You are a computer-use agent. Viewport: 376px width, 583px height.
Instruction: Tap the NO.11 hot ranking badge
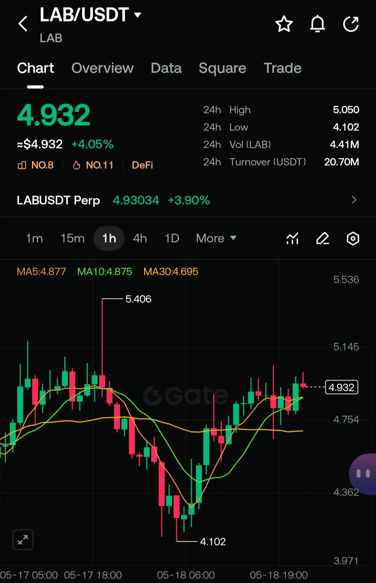click(x=93, y=165)
